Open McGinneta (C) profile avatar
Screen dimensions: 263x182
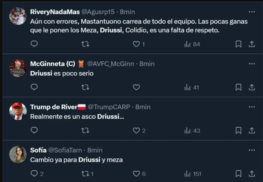tap(18, 68)
